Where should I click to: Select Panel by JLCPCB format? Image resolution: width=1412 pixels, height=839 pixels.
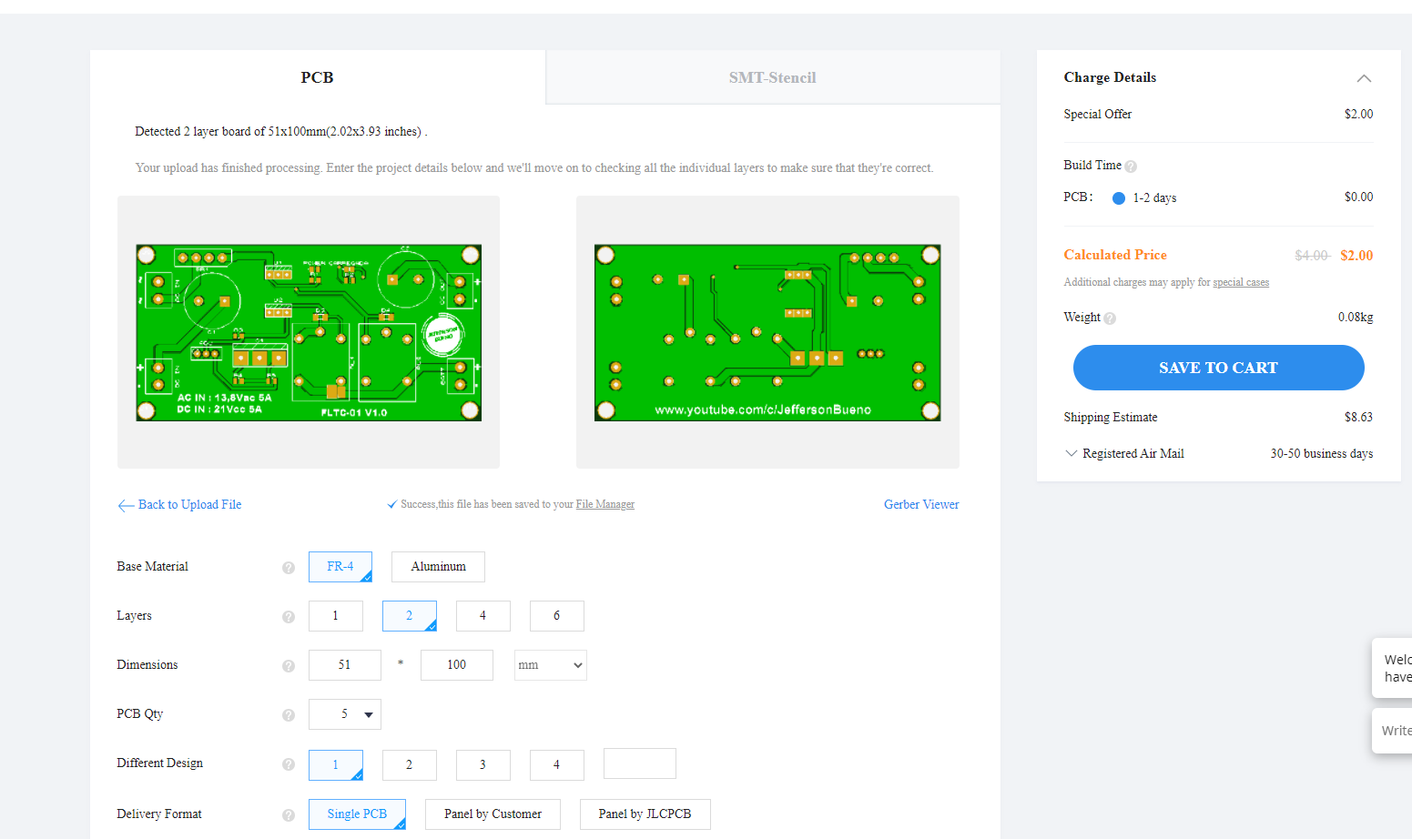[645, 814]
